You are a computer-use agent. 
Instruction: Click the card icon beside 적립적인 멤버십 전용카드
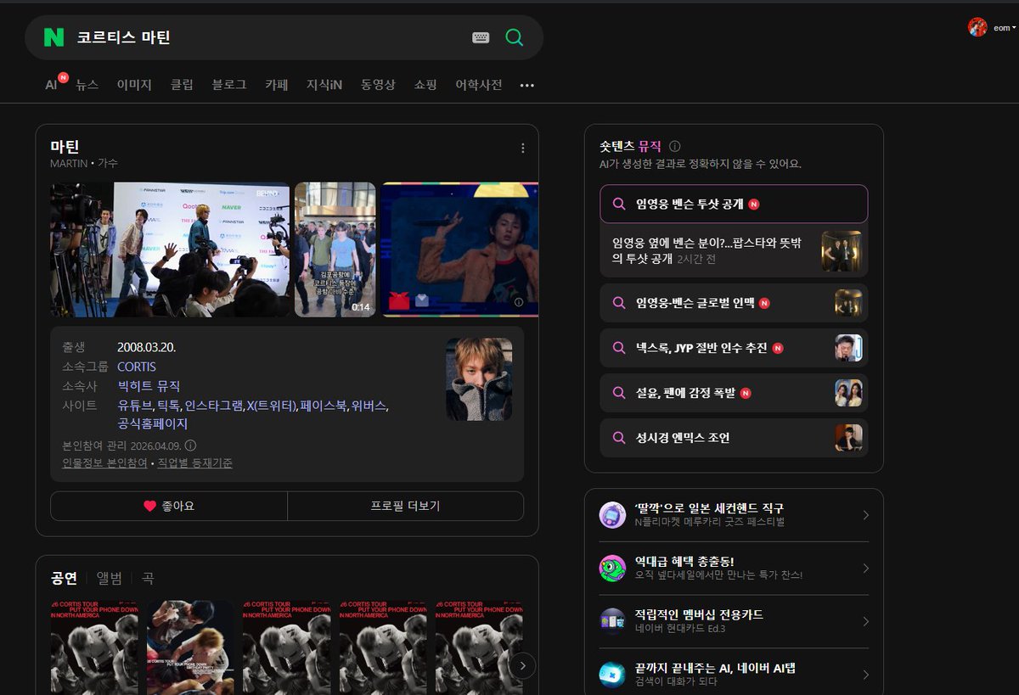click(612, 621)
